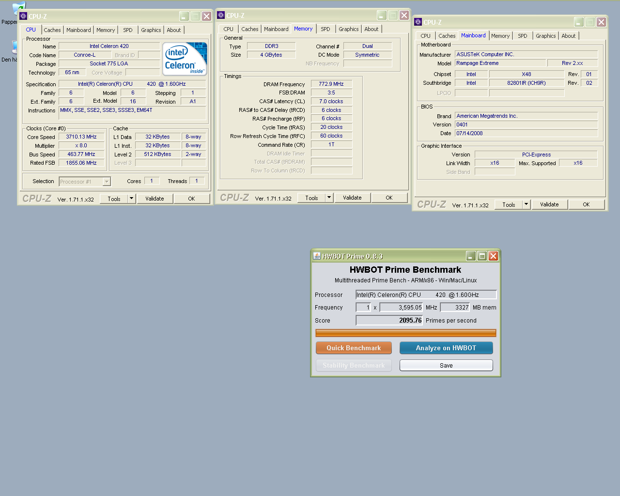Open Tools dropdown arrow in Mainboard window

coord(526,204)
